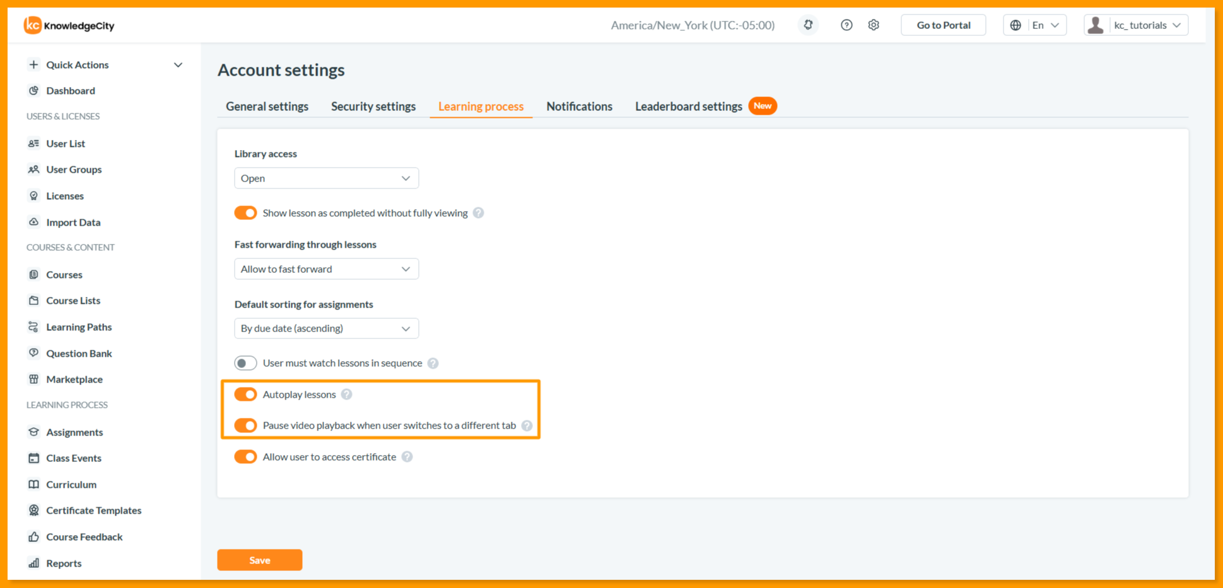The width and height of the screenshot is (1223, 588).
Task: Switch to Security settings tab
Action: pyautogui.click(x=373, y=106)
